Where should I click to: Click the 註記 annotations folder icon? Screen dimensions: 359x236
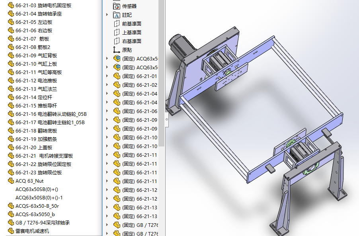click(x=117, y=15)
